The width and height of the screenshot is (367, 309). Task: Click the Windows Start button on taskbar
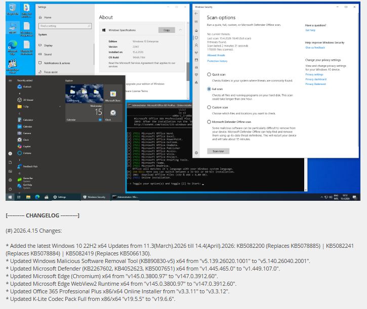coord(10,197)
